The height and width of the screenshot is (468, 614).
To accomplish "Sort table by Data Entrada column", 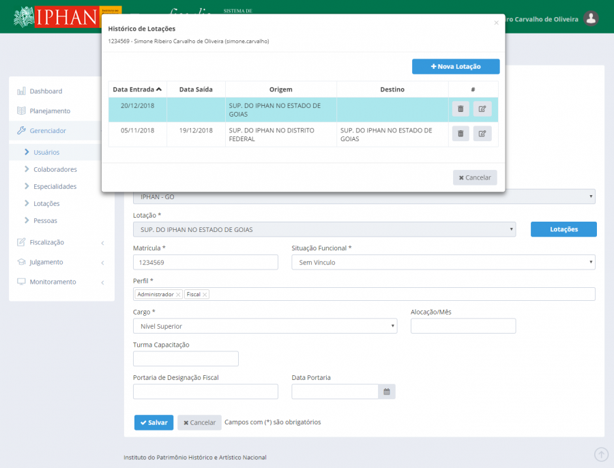I will 137,89.
